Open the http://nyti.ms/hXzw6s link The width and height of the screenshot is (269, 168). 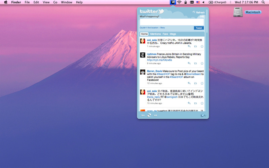pos(159,60)
